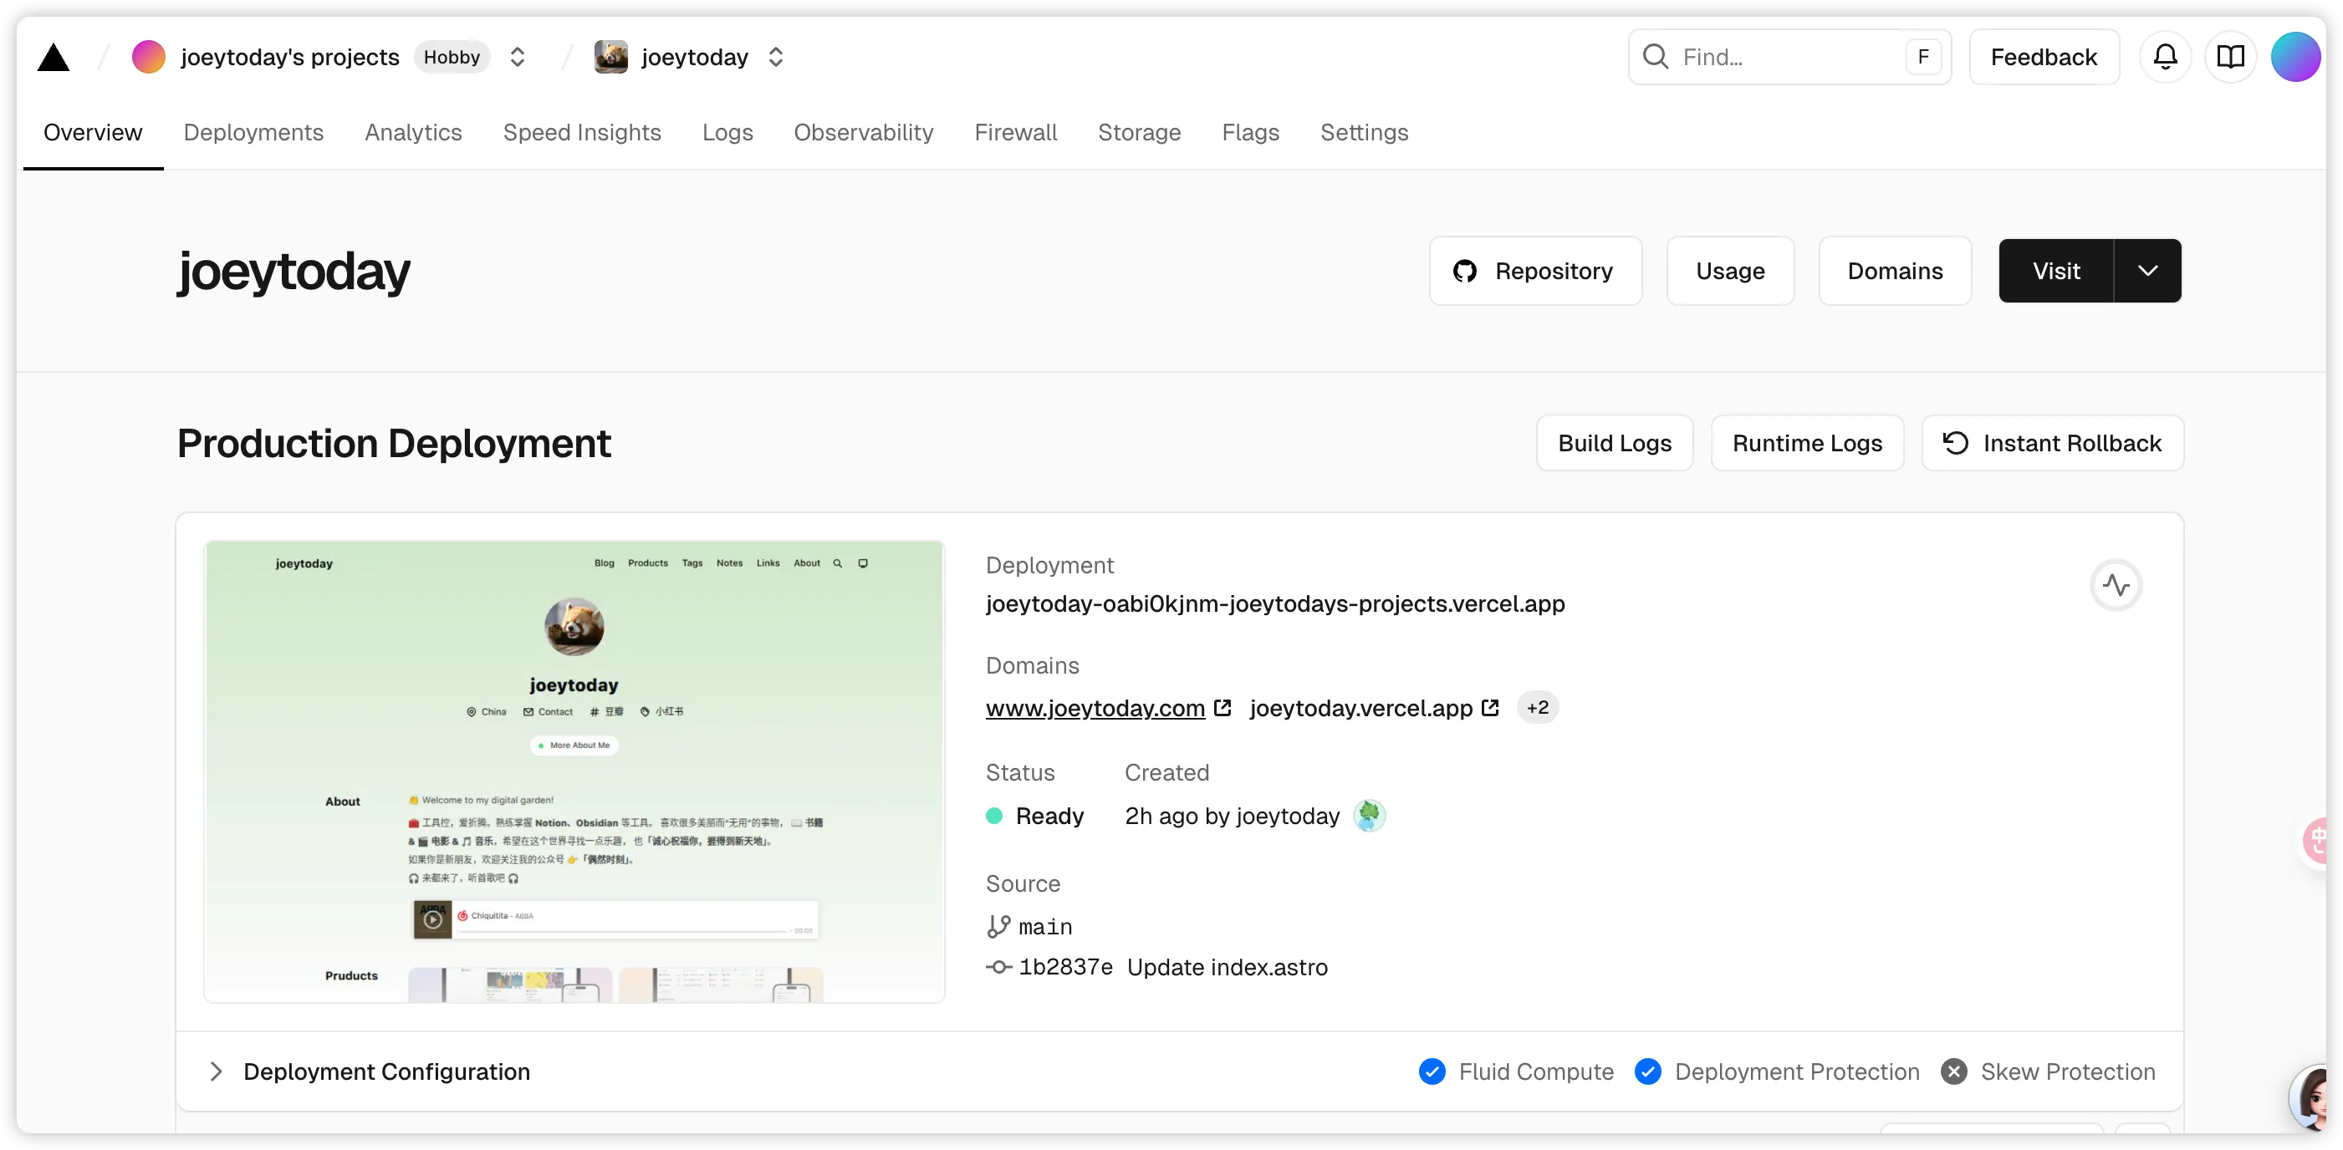Open the www.joeytoday.com domain link

click(x=1095, y=708)
